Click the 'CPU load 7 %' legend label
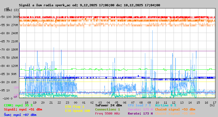This screenshot has height=117, width=218. pyautogui.click(x=139, y=105)
